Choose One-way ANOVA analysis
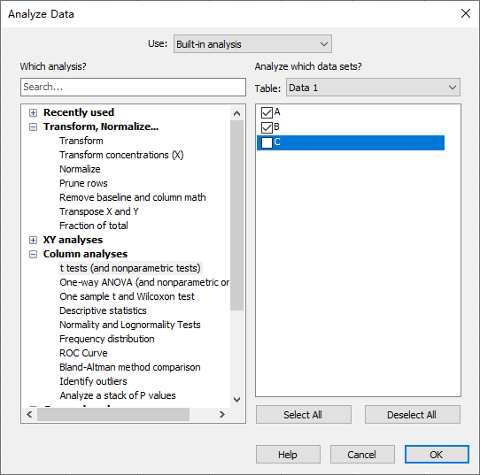This screenshot has height=475, width=480. pos(144,282)
